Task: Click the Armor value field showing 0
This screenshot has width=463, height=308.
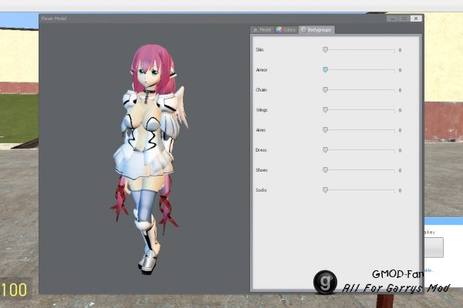Action: (x=400, y=70)
